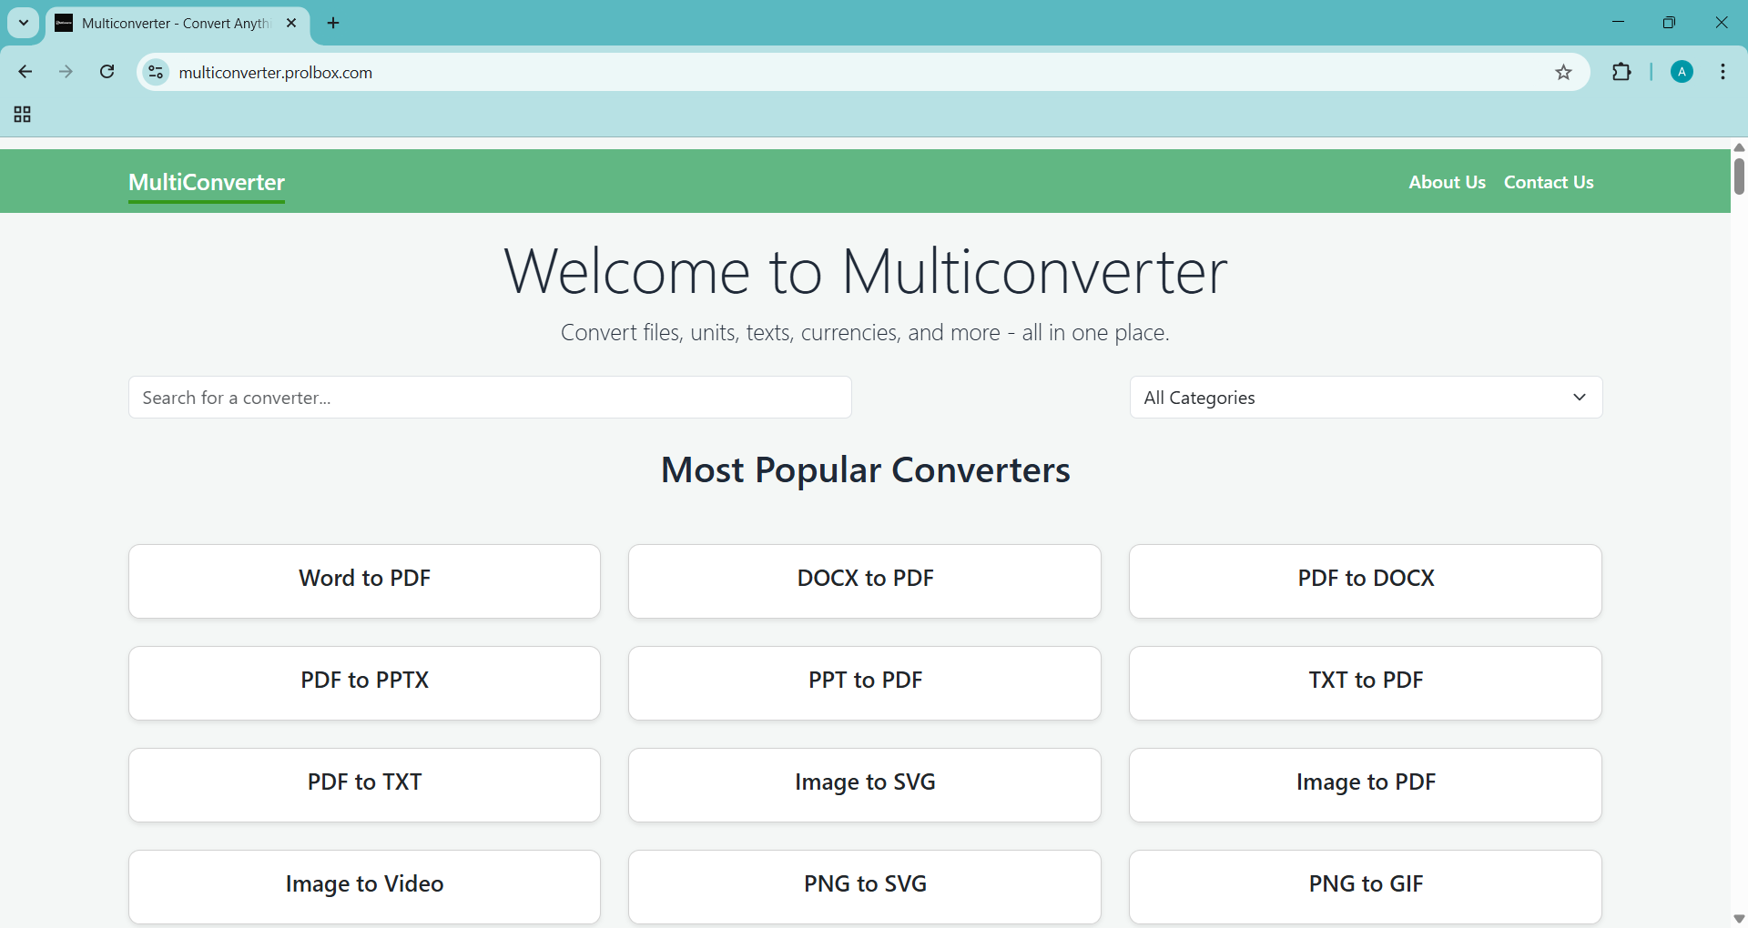This screenshot has width=1748, height=928.
Task: Focus the Search for a converter field
Action: [x=490, y=398]
